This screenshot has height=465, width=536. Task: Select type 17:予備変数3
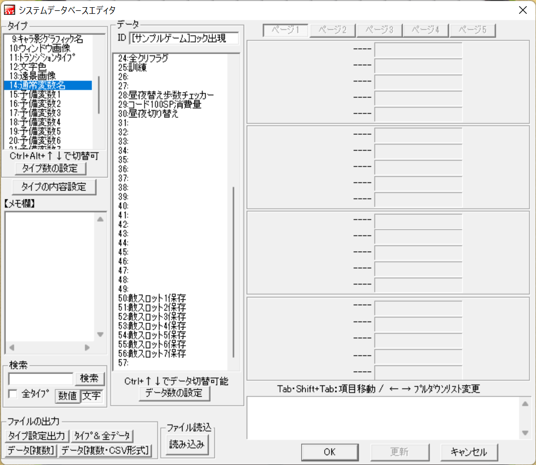pos(48,113)
